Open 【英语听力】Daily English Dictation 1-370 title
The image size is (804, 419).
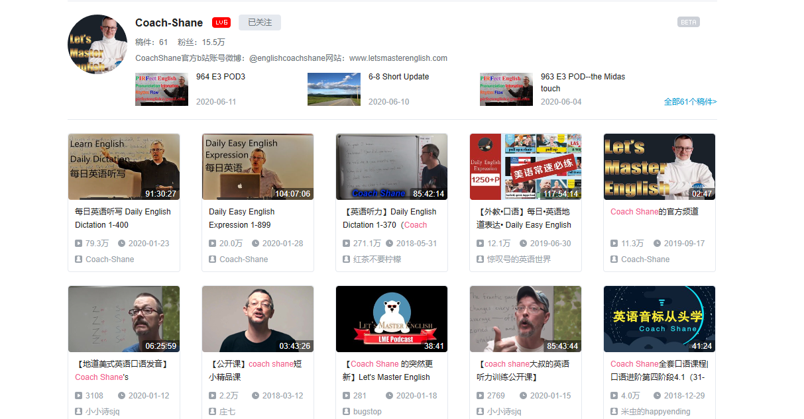pyautogui.click(x=390, y=218)
